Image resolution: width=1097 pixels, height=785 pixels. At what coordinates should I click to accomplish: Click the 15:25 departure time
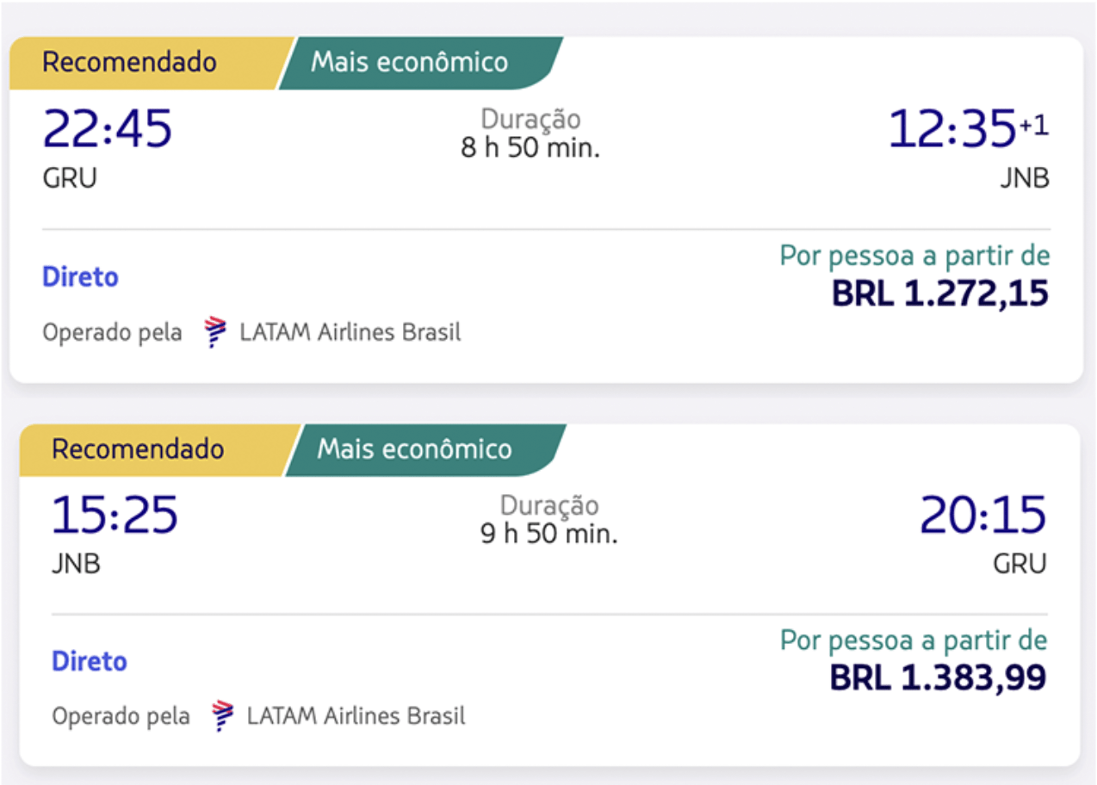click(115, 515)
